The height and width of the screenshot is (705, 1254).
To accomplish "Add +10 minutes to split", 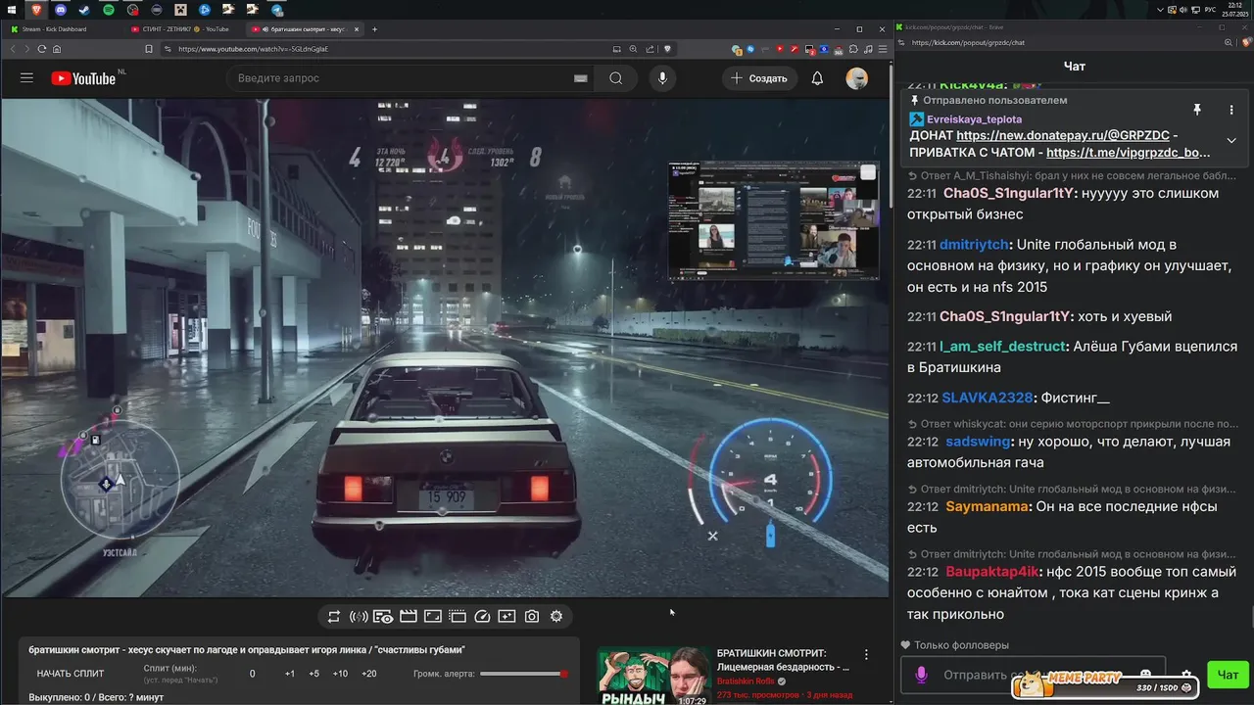I will click(340, 674).
